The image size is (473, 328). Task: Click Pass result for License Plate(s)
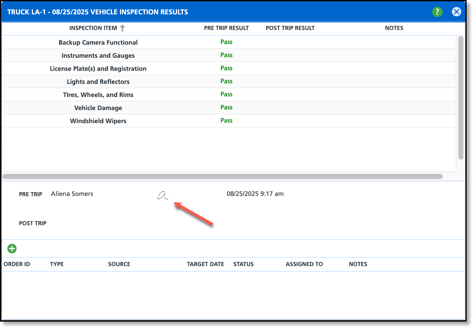(x=226, y=68)
